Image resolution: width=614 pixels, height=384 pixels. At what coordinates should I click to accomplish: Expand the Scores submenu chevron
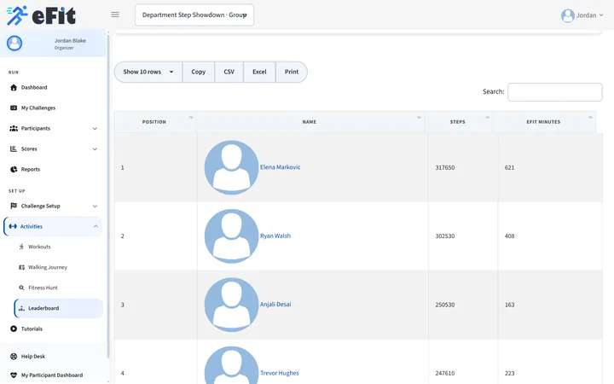point(95,148)
